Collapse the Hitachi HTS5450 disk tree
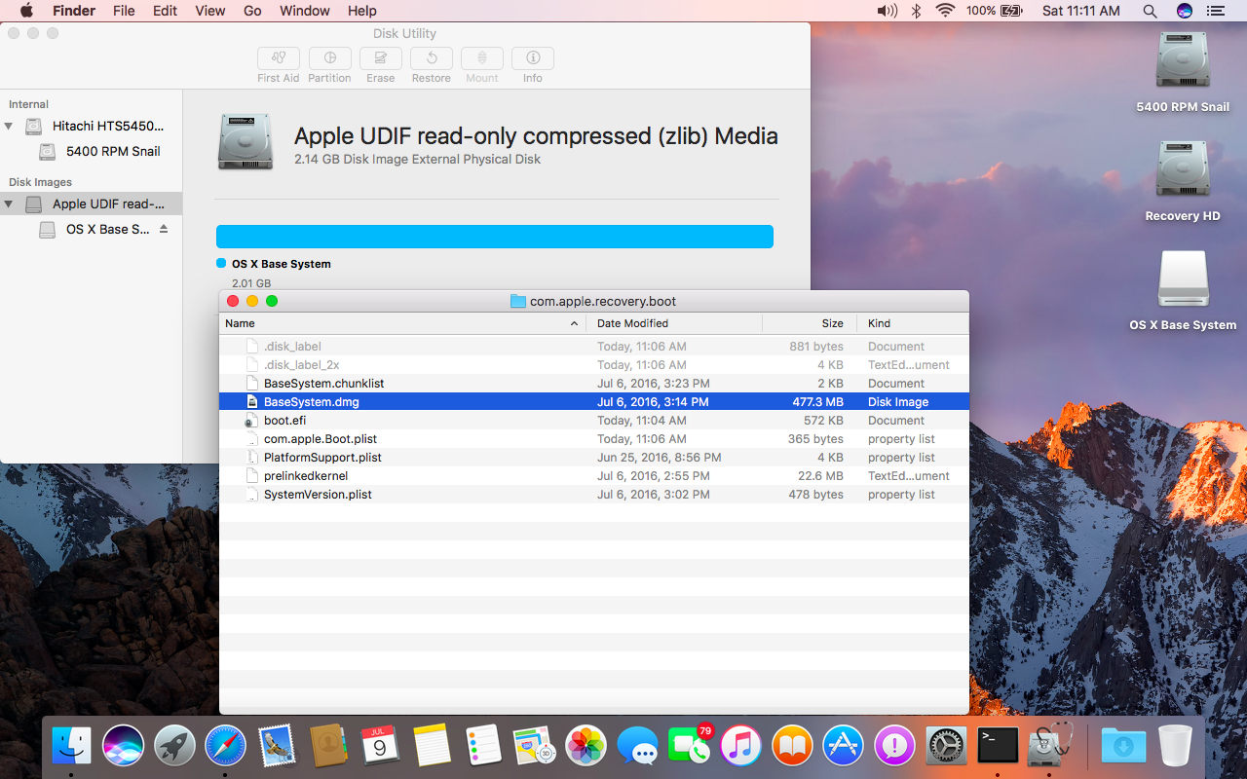Screen dimensions: 1247x779 click(x=9, y=127)
